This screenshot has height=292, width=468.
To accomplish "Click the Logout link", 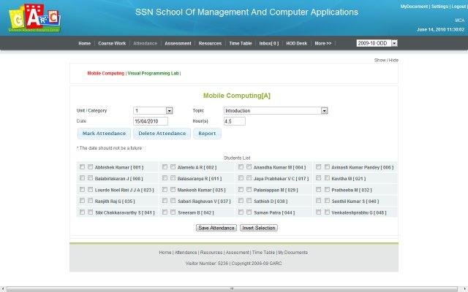I will pyautogui.click(x=459, y=6).
